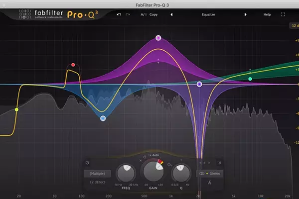Click the green band dynamic range arrows
The height and width of the screenshot is (199, 299).
250,71
